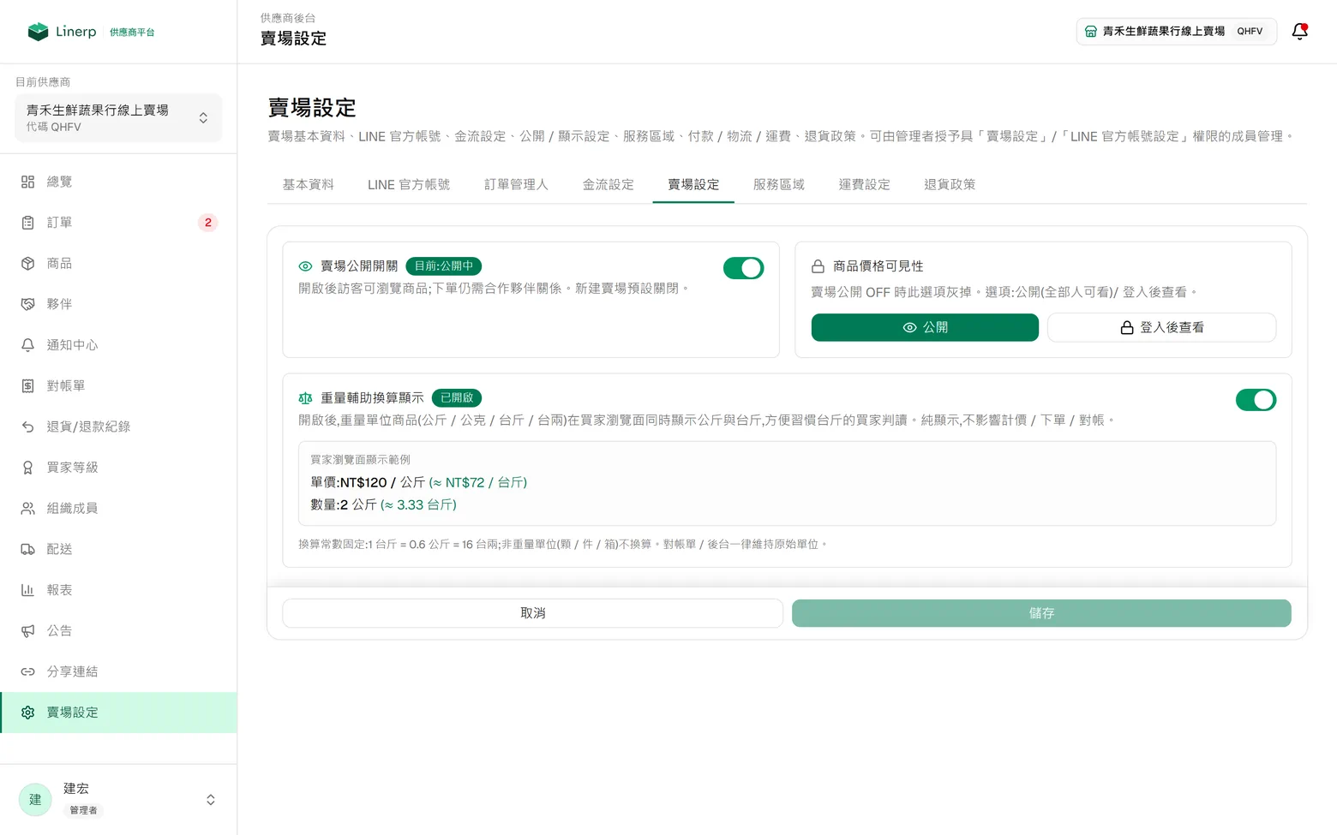This screenshot has height=835, width=1337.
Task: Switch to the LINE 官方帳號 tab
Action: [x=409, y=184]
